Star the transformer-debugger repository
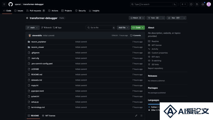 (174, 18)
